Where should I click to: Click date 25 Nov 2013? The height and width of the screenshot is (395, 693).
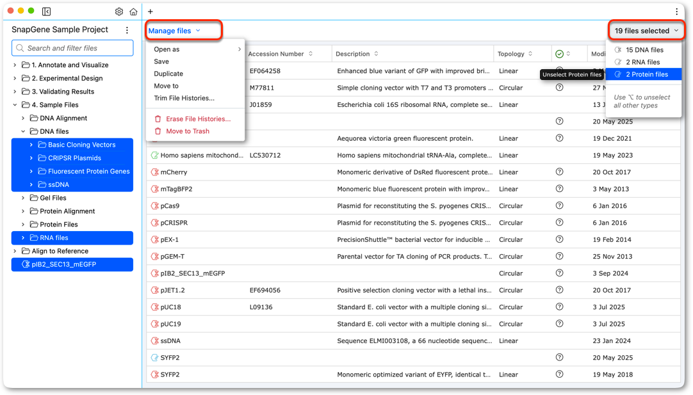(612, 257)
